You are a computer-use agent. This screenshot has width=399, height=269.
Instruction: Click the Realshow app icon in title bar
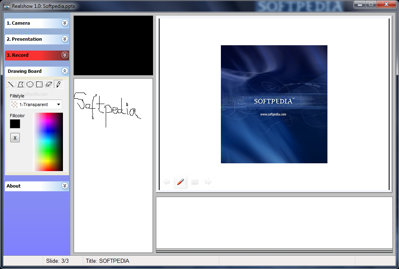[7, 6]
